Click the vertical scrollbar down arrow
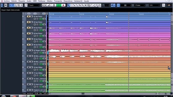Screen dimensions: 173x97 [x=172, y=78]
